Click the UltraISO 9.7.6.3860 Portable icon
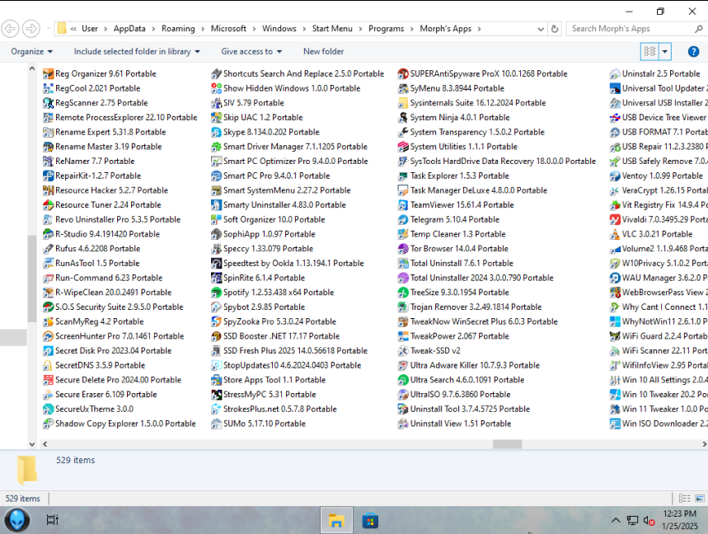The width and height of the screenshot is (708, 534). pyautogui.click(x=403, y=395)
